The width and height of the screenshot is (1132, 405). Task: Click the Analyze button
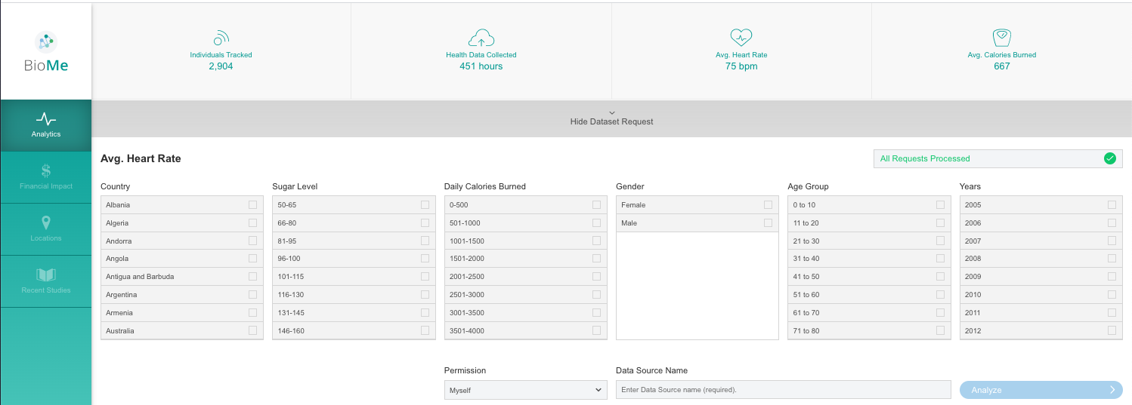click(x=1041, y=390)
